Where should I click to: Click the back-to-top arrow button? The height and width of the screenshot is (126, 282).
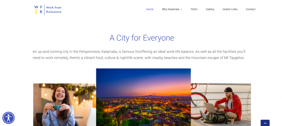click(265, 123)
